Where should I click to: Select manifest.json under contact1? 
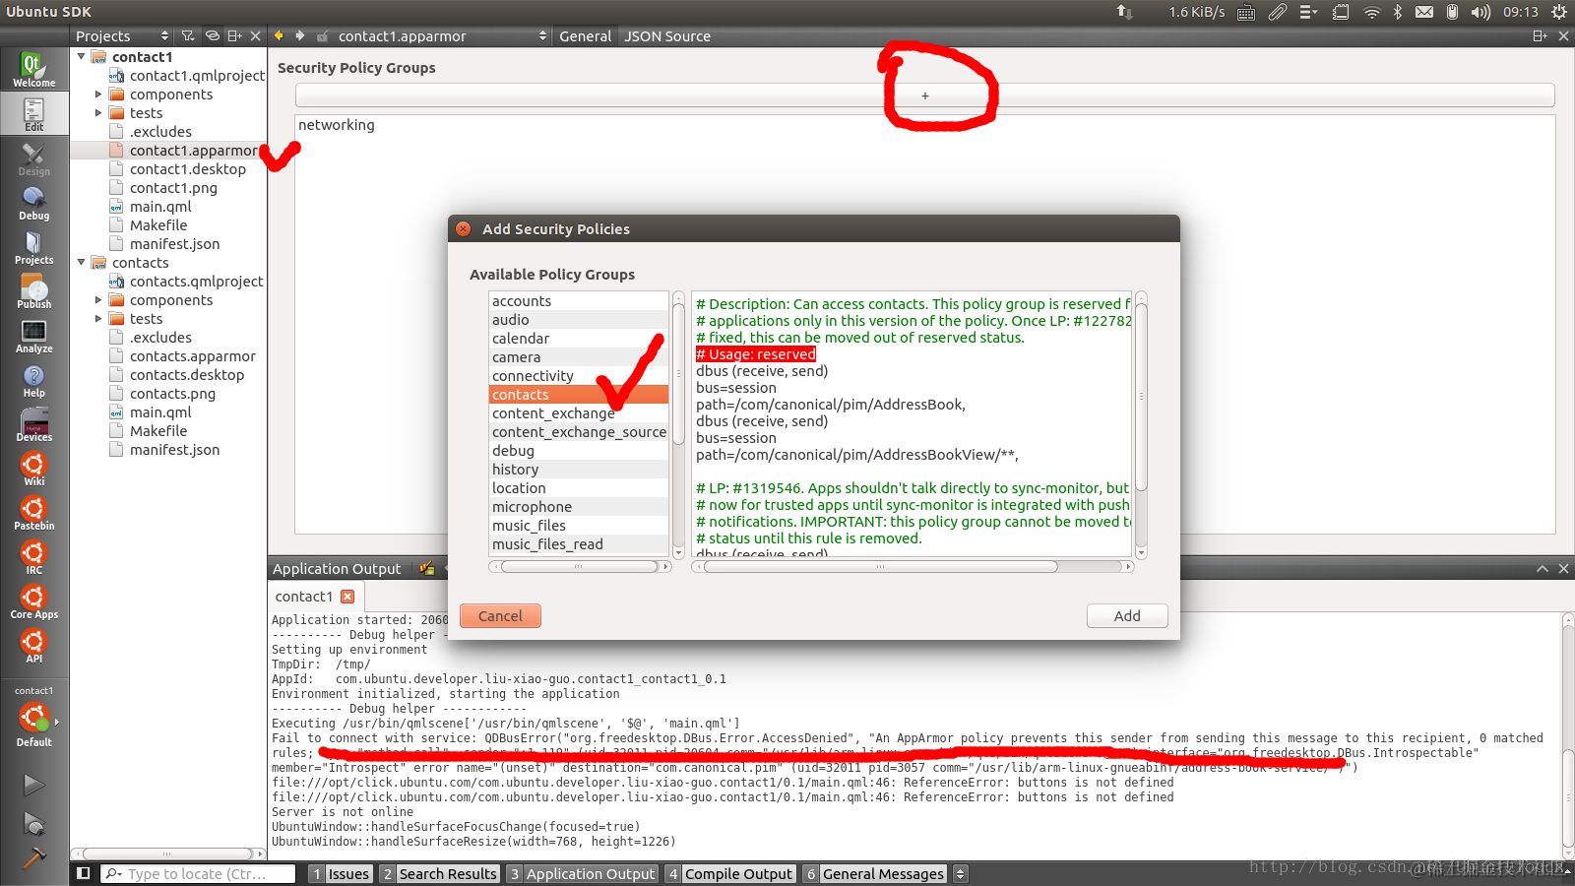174,244
